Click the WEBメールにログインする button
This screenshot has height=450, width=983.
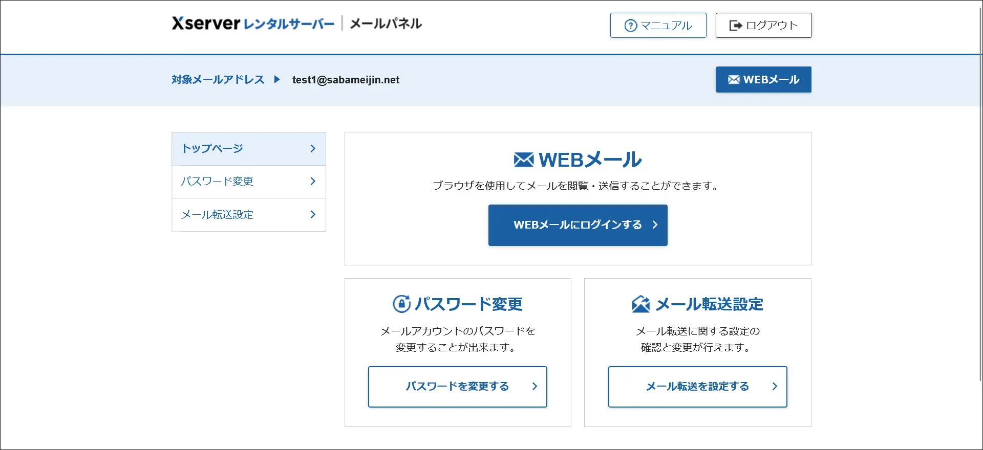(x=578, y=225)
